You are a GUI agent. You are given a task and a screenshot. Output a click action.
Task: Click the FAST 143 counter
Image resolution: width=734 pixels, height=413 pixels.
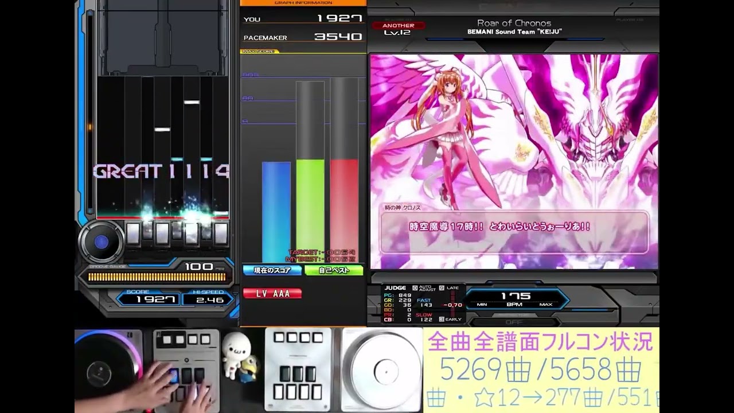coord(425,303)
